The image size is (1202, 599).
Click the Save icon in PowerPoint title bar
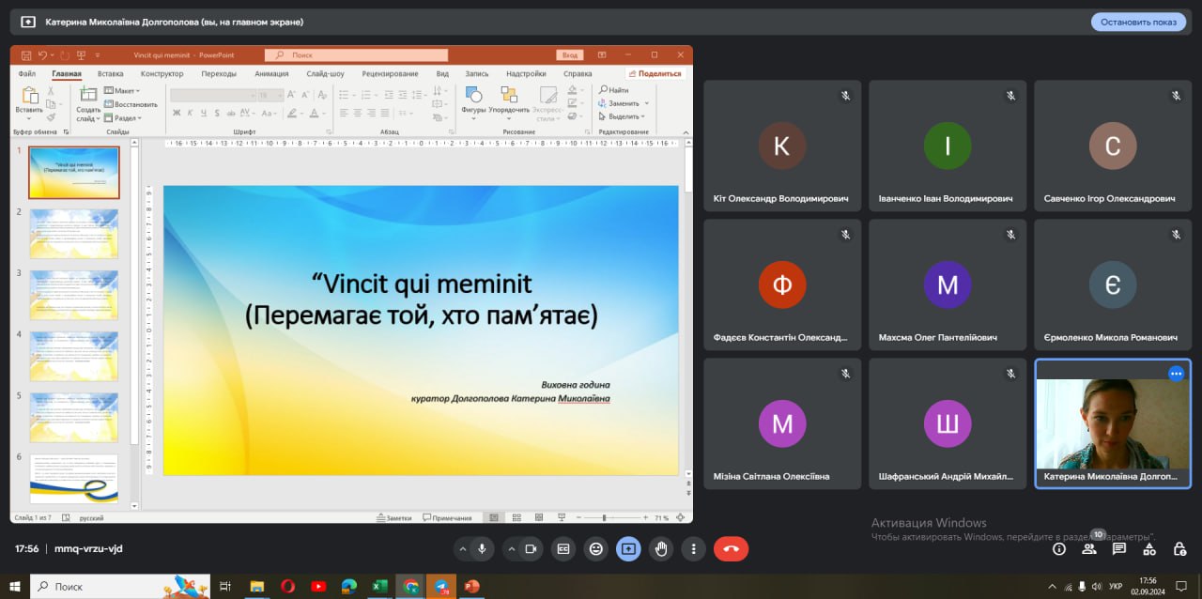click(x=26, y=55)
